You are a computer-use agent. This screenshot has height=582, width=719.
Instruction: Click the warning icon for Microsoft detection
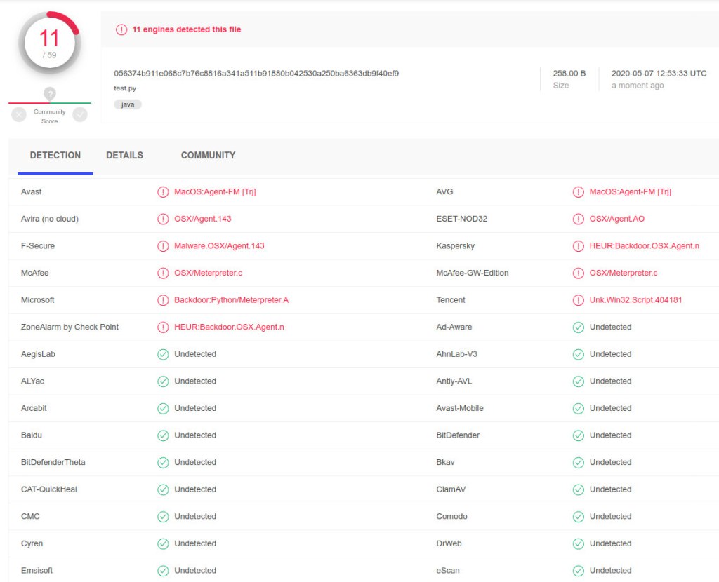tap(163, 300)
